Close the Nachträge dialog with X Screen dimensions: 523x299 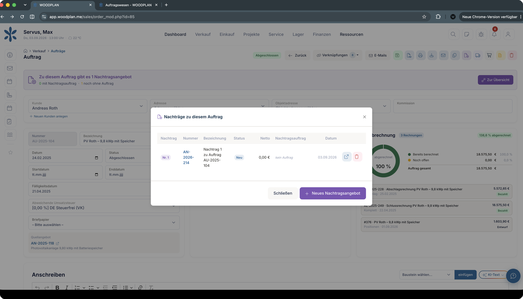(x=365, y=117)
